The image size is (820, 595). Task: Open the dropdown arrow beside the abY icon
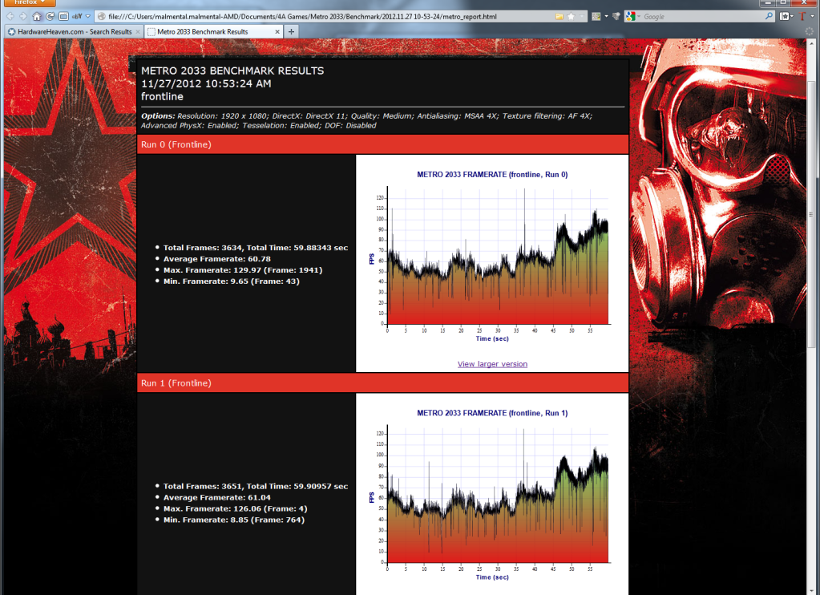click(x=88, y=16)
